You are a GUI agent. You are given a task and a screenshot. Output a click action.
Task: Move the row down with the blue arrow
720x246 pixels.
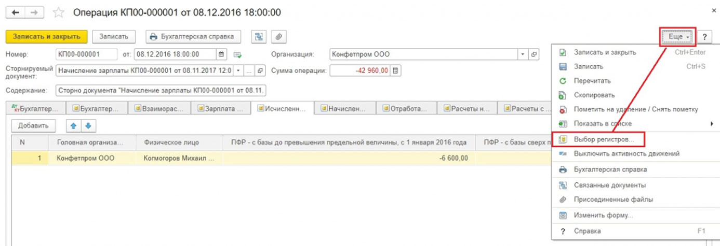click(88, 125)
